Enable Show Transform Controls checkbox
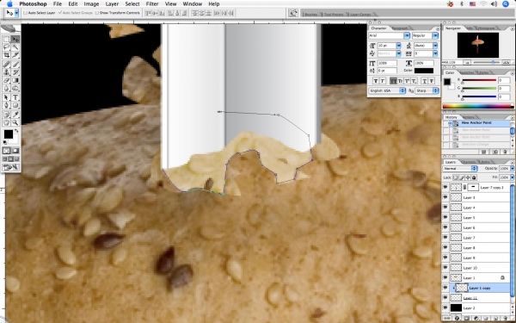516x323 pixels. pos(96,13)
